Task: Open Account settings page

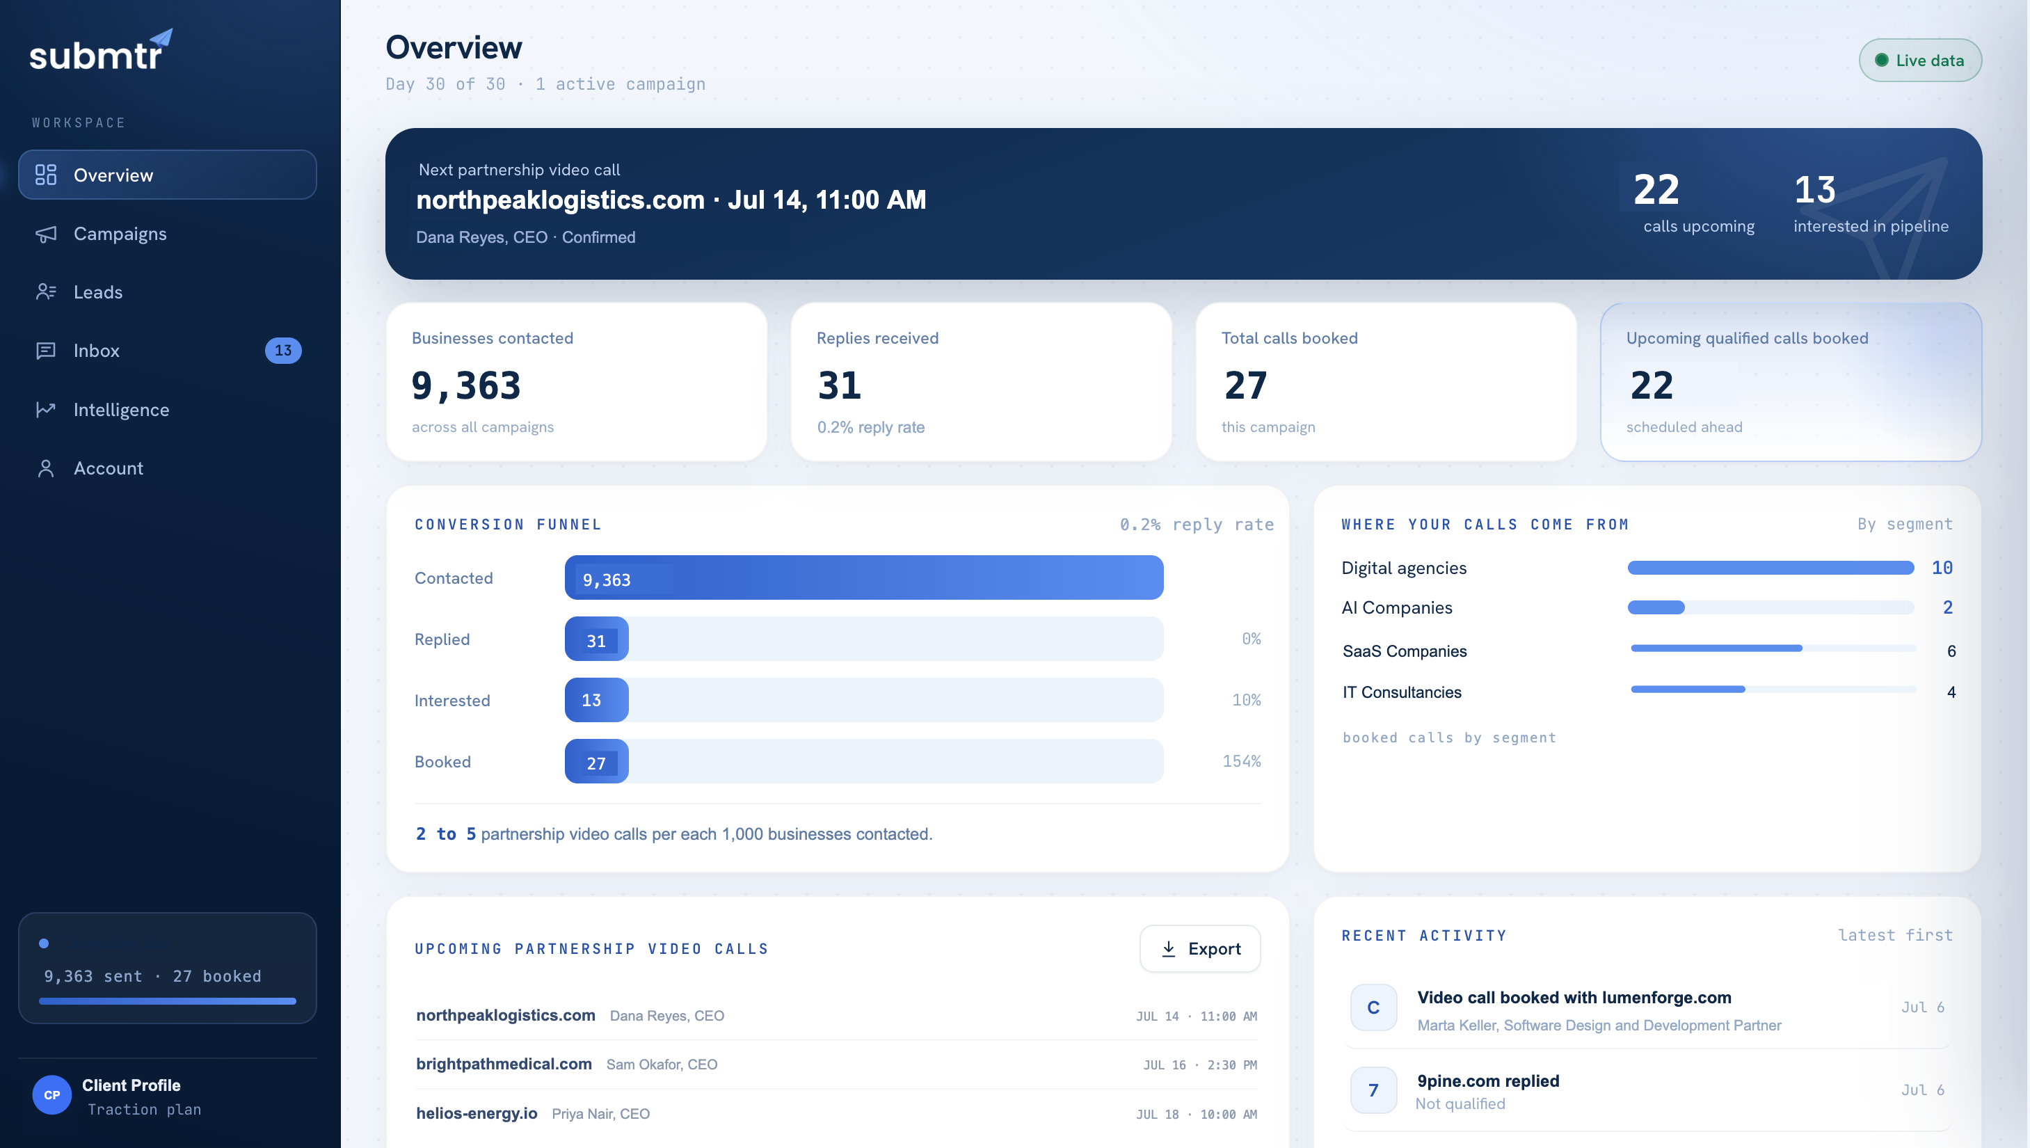Action: coord(167,468)
